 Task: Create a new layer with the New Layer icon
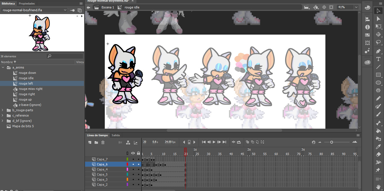coord(90,142)
